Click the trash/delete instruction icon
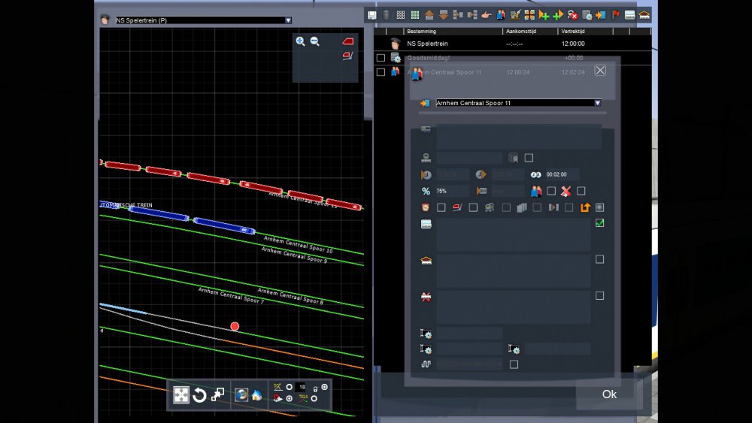Screen dimensions: 752x423 click(386, 14)
